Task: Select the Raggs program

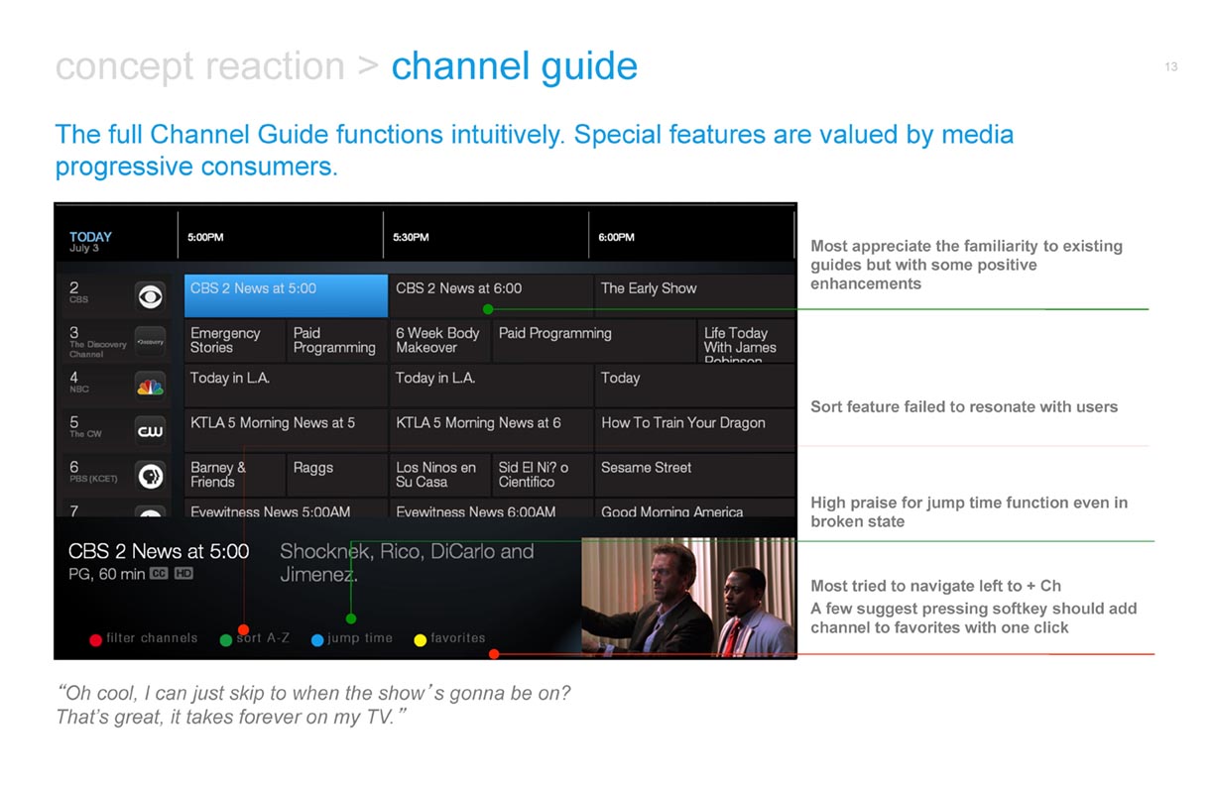Action: click(x=337, y=475)
